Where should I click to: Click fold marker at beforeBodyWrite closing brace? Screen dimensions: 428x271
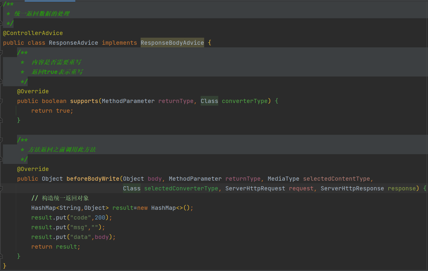[1, 256]
